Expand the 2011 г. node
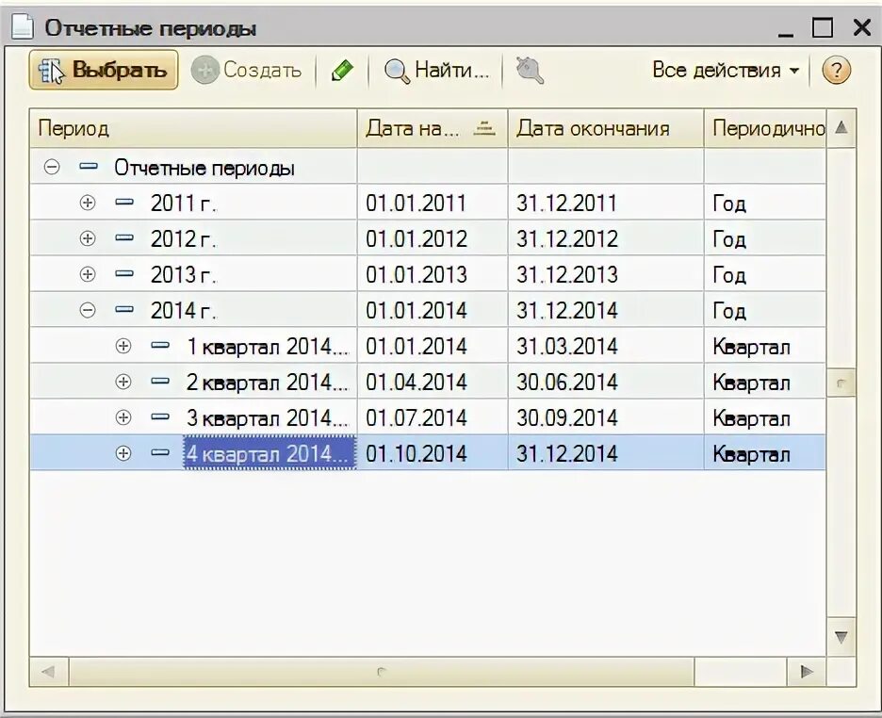The width and height of the screenshot is (882, 718). [88, 203]
